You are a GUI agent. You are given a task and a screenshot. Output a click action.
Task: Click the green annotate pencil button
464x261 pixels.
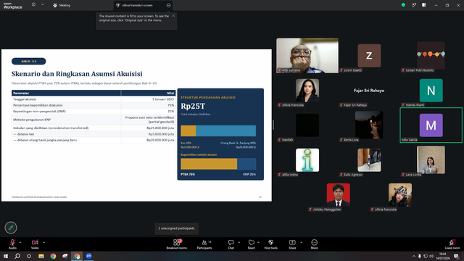point(11,228)
